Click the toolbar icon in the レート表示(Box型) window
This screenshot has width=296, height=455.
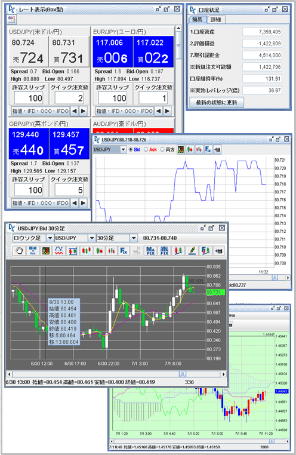tap(11, 19)
